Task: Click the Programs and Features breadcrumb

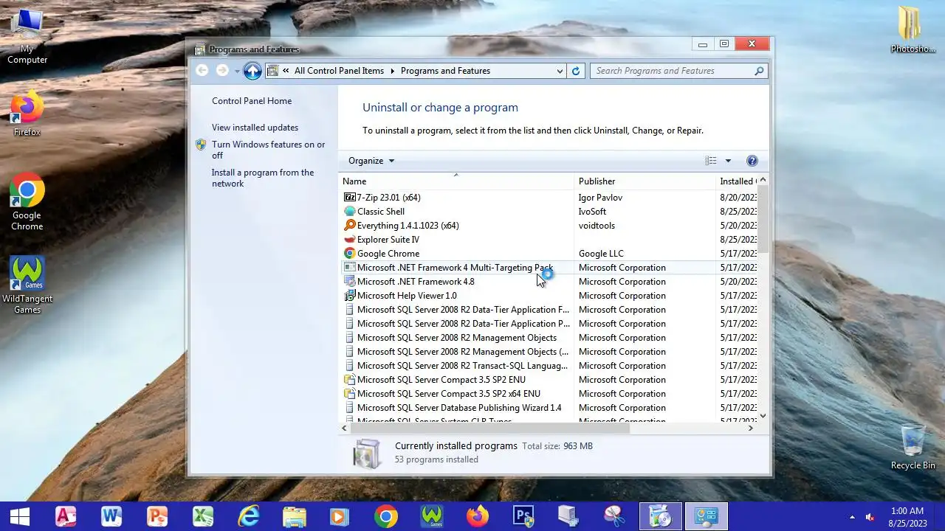Action: [445, 71]
